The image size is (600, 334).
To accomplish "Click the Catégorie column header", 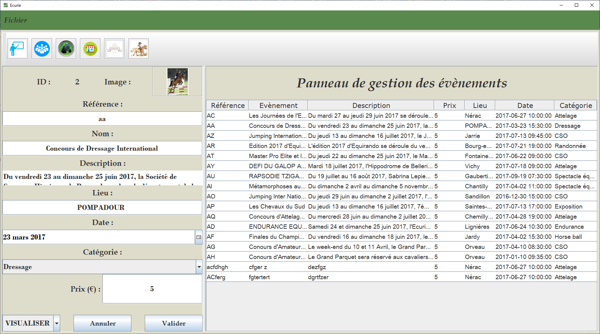I will (x=575, y=106).
